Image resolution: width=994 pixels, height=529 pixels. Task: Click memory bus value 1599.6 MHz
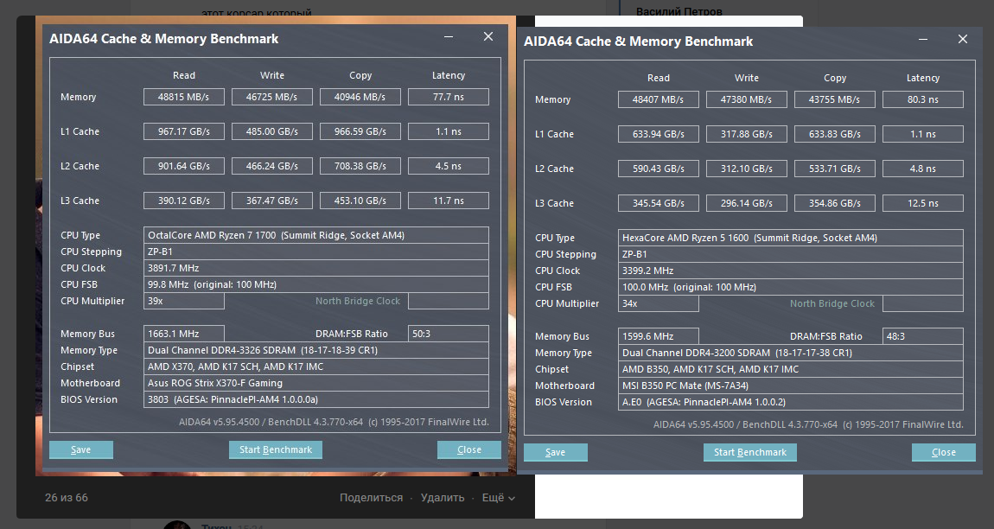(658, 336)
